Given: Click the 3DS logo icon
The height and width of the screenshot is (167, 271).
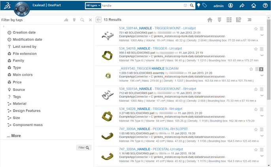Looking at the screenshot, I should click(8, 6).
